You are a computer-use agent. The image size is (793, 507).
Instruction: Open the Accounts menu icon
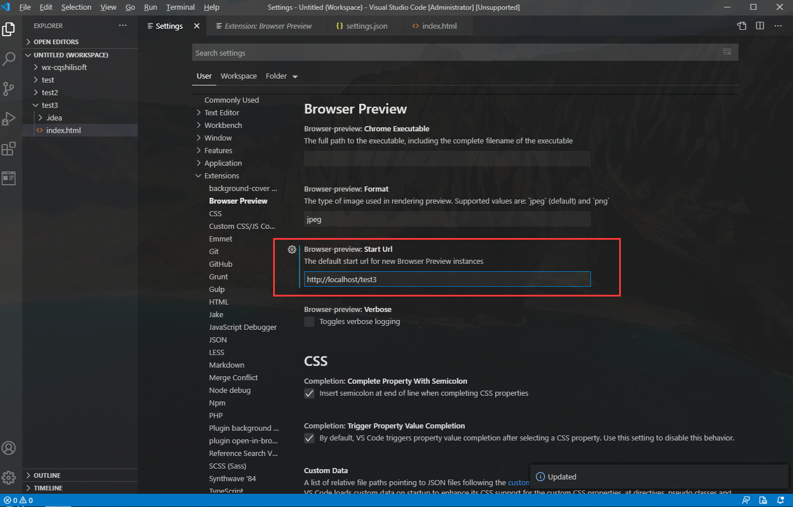(9, 448)
